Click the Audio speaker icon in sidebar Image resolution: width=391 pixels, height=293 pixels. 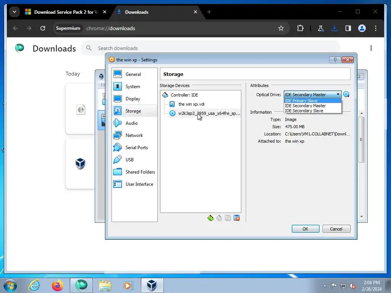(118, 123)
